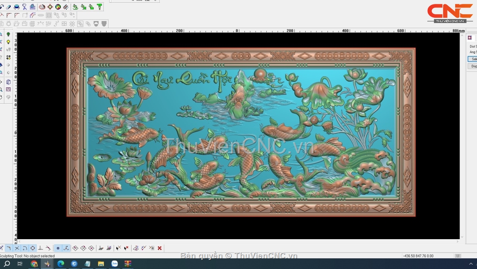Toggle the tangent arc snap button
This screenshot has width=477, height=269.
click(x=25, y=248)
